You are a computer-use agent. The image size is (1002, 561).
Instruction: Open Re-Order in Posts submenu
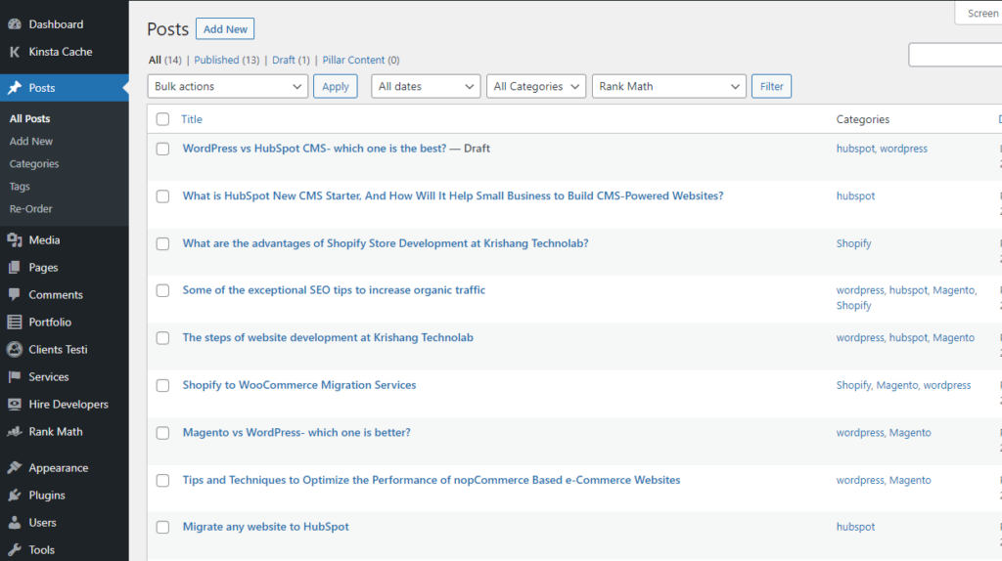(30, 209)
